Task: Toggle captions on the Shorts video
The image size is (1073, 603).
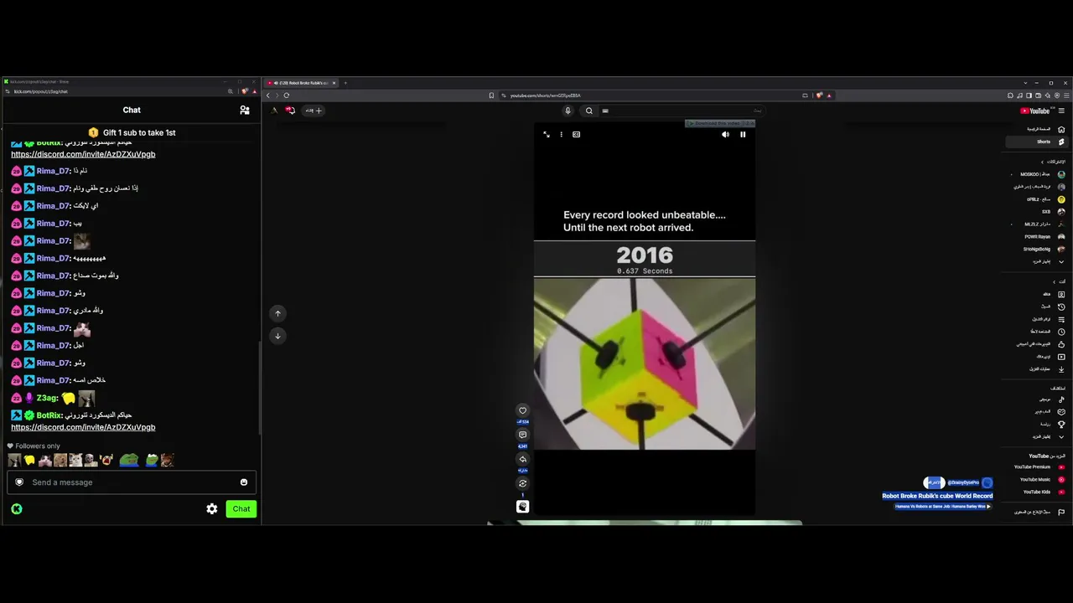Action: click(x=576, y=134)
